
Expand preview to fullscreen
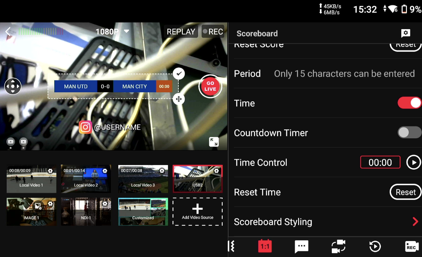click(214, 142)
